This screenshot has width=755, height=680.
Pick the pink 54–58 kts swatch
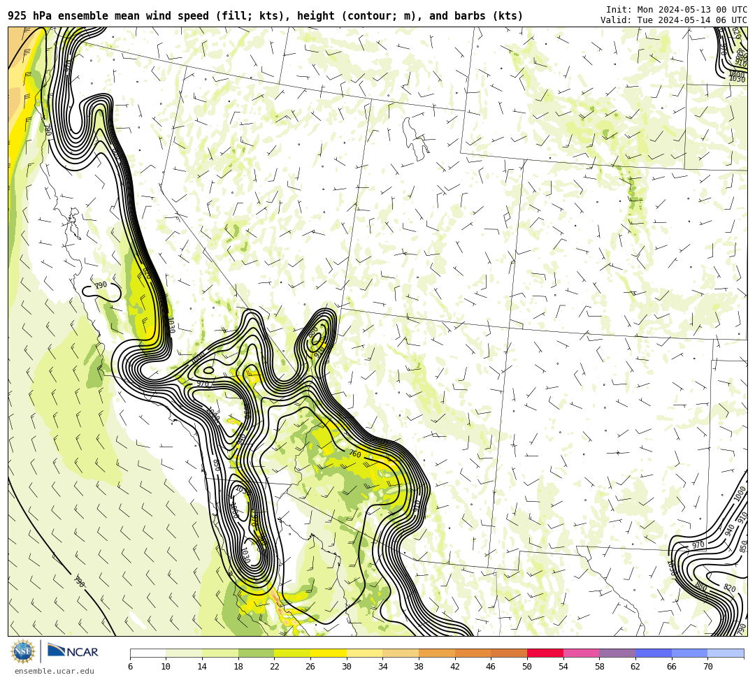581,653
